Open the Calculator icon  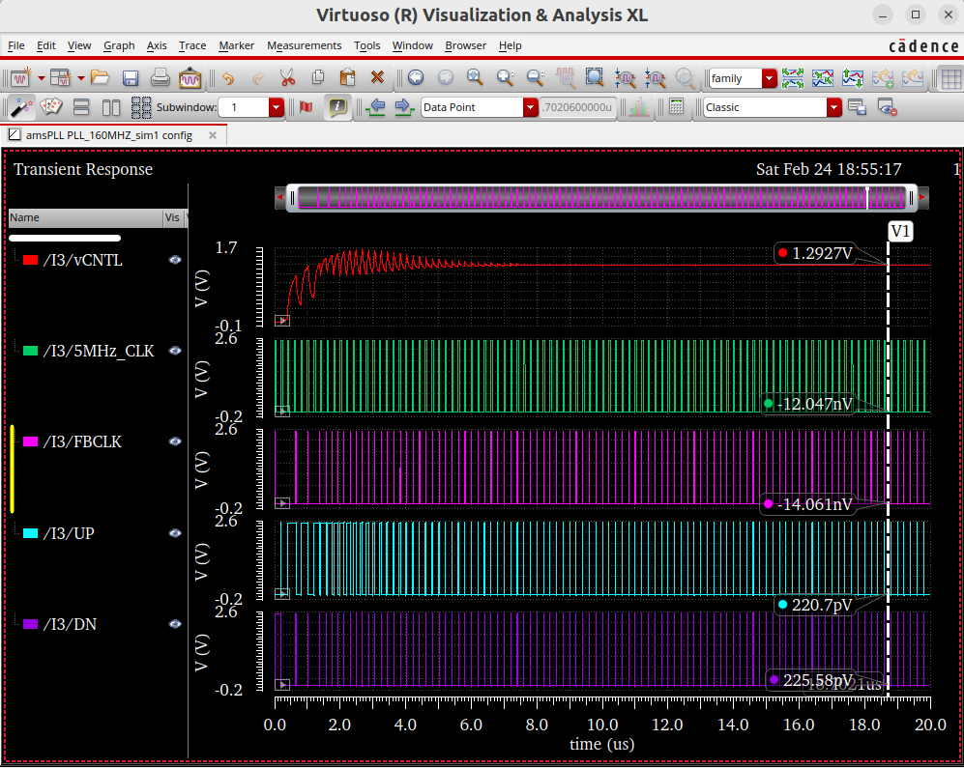(677, 107)
